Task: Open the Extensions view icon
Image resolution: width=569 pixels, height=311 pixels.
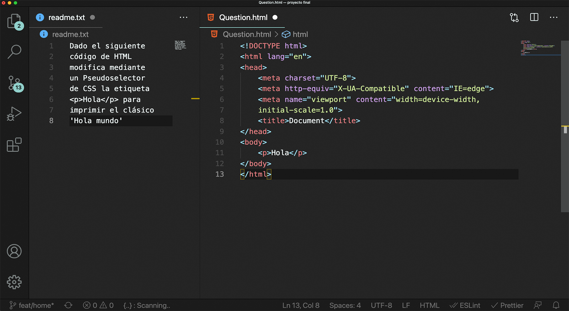Action: (14, 145)
